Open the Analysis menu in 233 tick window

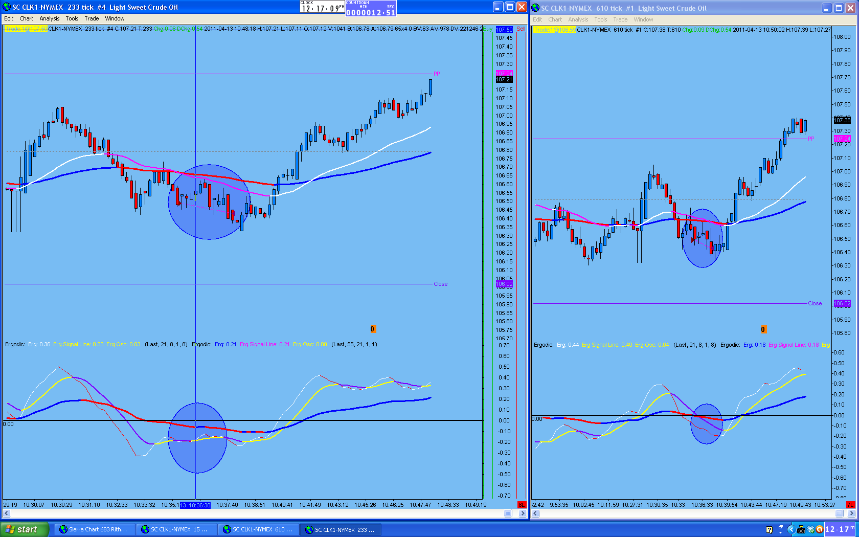[x=50, y=18]
